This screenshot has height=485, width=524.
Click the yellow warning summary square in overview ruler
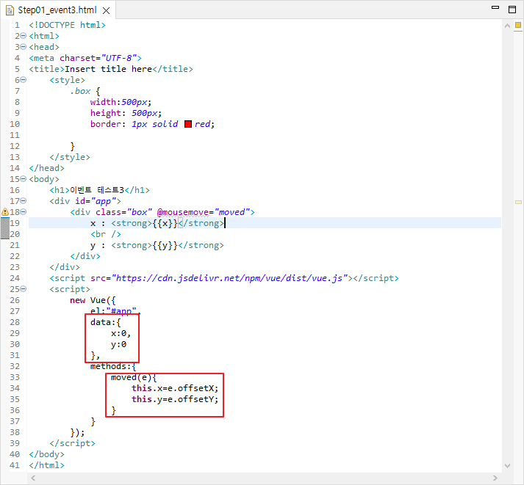point(518,25)
